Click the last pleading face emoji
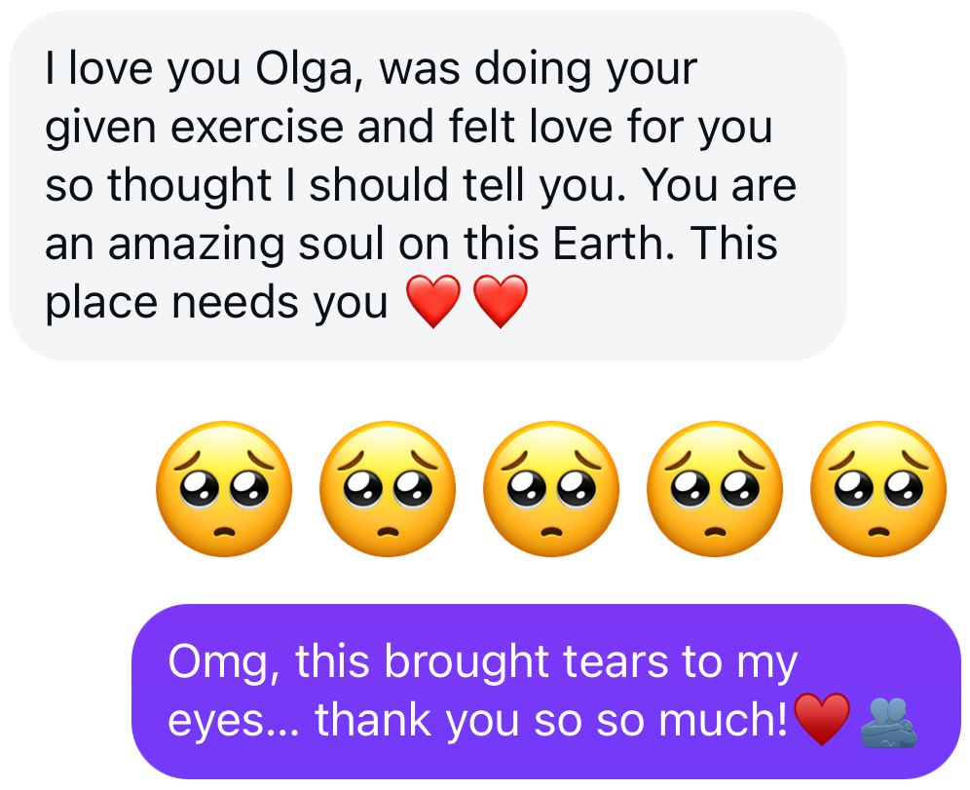This screenshot has height=790, width=970. point(878,489)
